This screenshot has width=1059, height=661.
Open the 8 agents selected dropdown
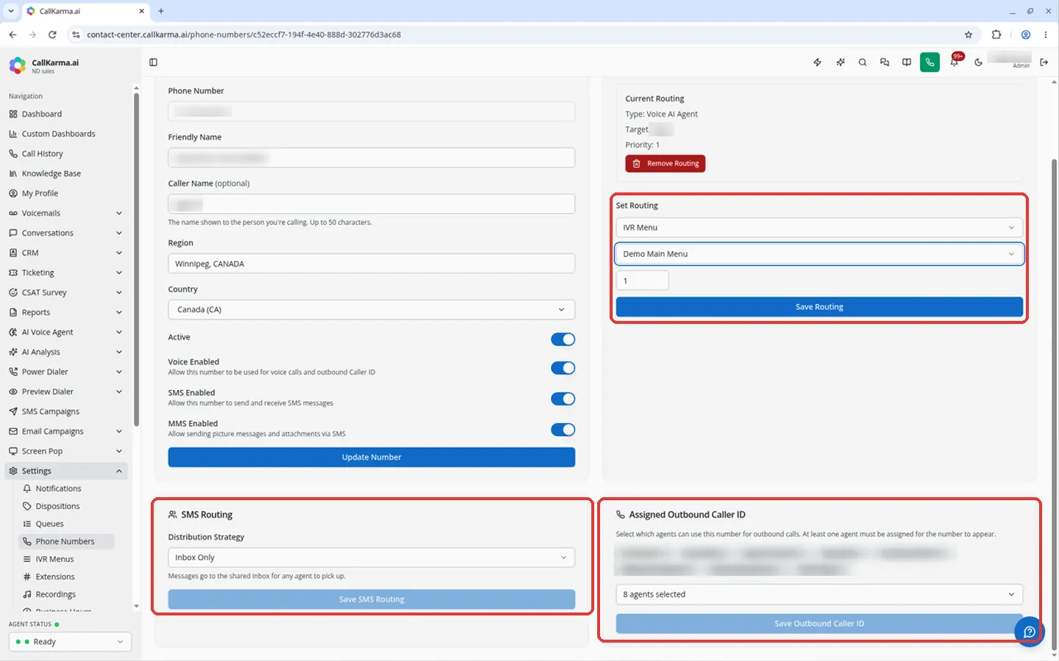click(819, 594)
